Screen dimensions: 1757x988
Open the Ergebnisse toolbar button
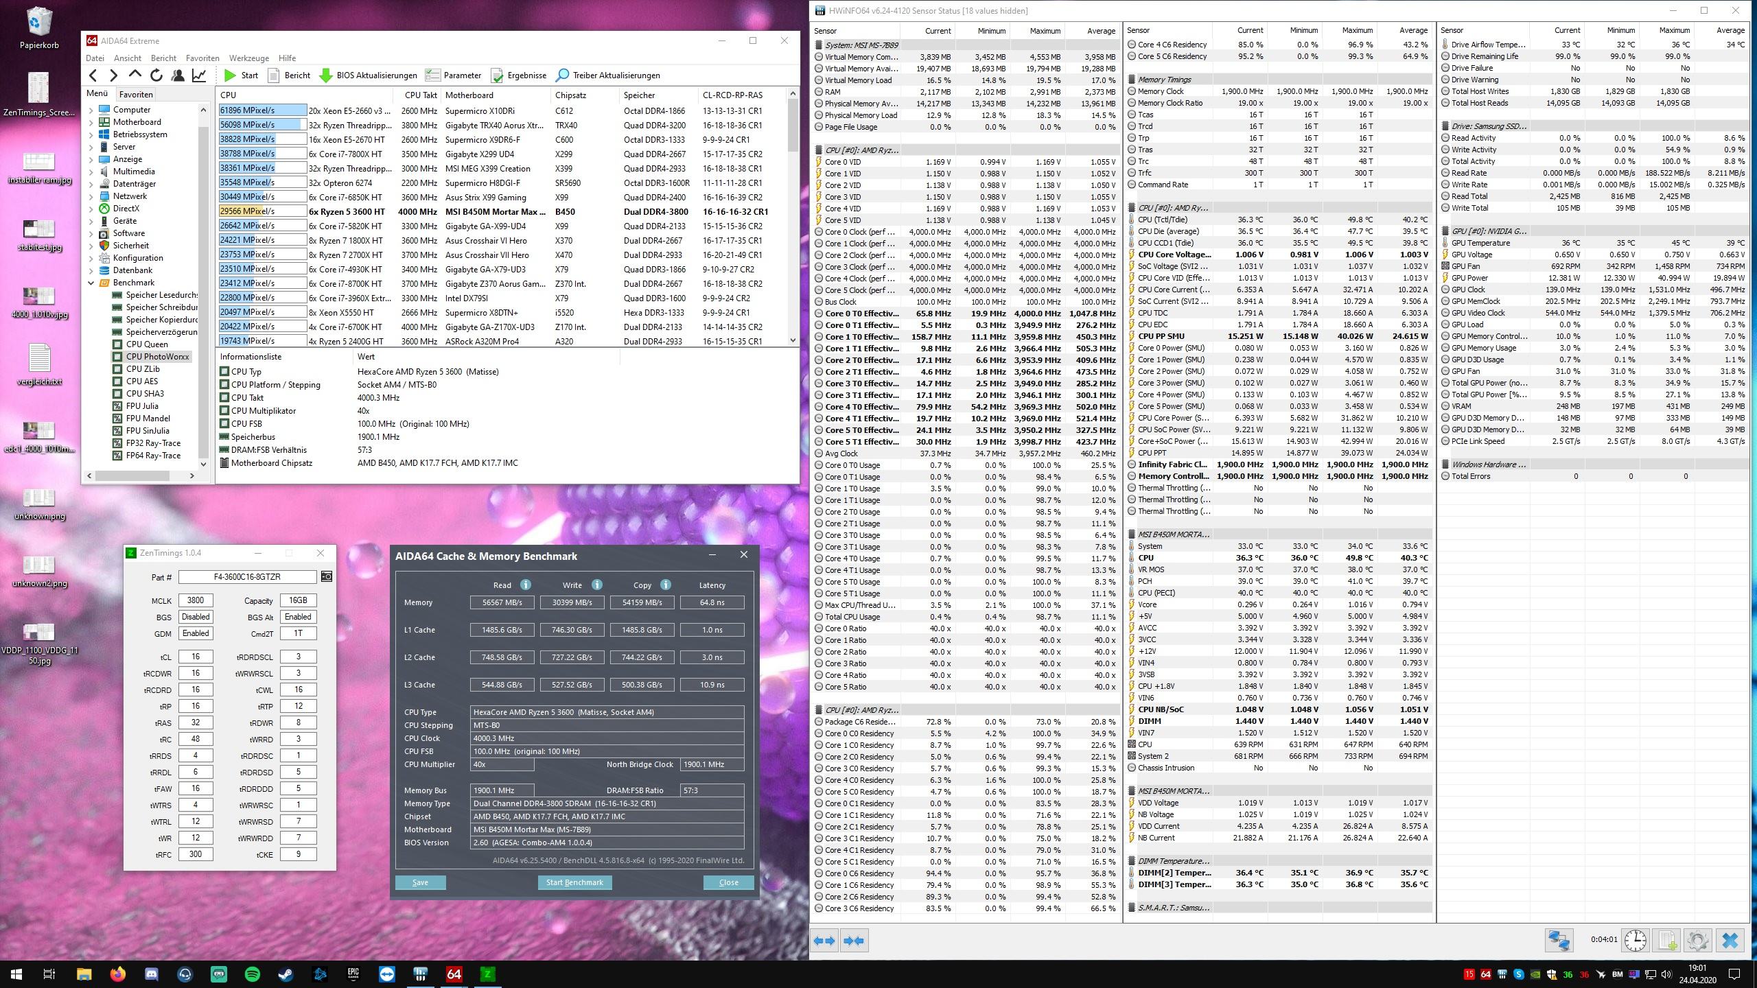pyautogui.click(x=518, y=75)
